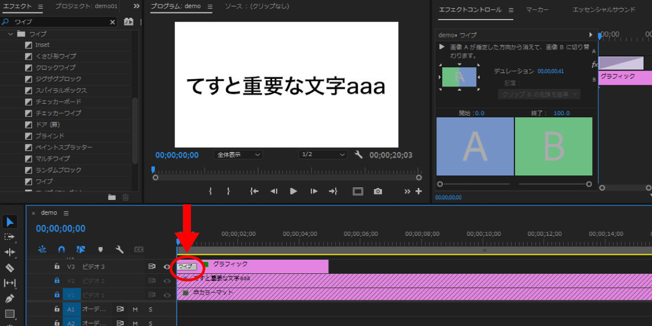Show hidden panels overflow chevrons
The image size is (652, 326).
(x=137, y=7)
